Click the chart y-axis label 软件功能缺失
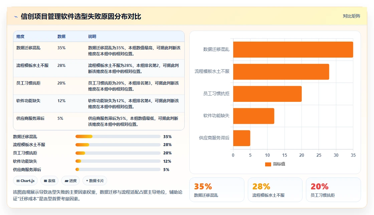This screenshot has height=215, width=374. 216,115
